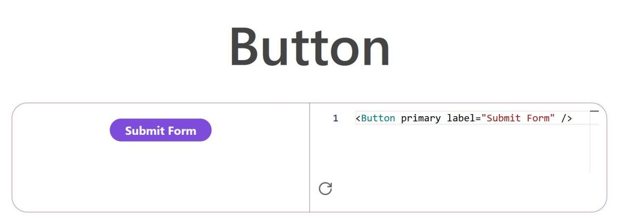Click the large Button page heading
Viewport: 623px width, 223px height.
coord(309,47)
